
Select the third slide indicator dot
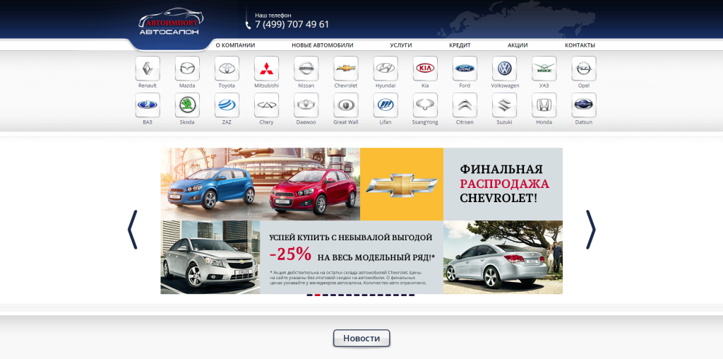tap(325, 295)
